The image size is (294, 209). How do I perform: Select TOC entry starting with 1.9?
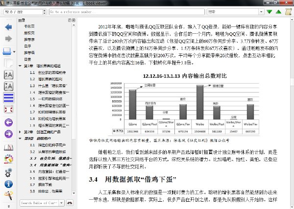pyautogui.click(x=49, y=125)
